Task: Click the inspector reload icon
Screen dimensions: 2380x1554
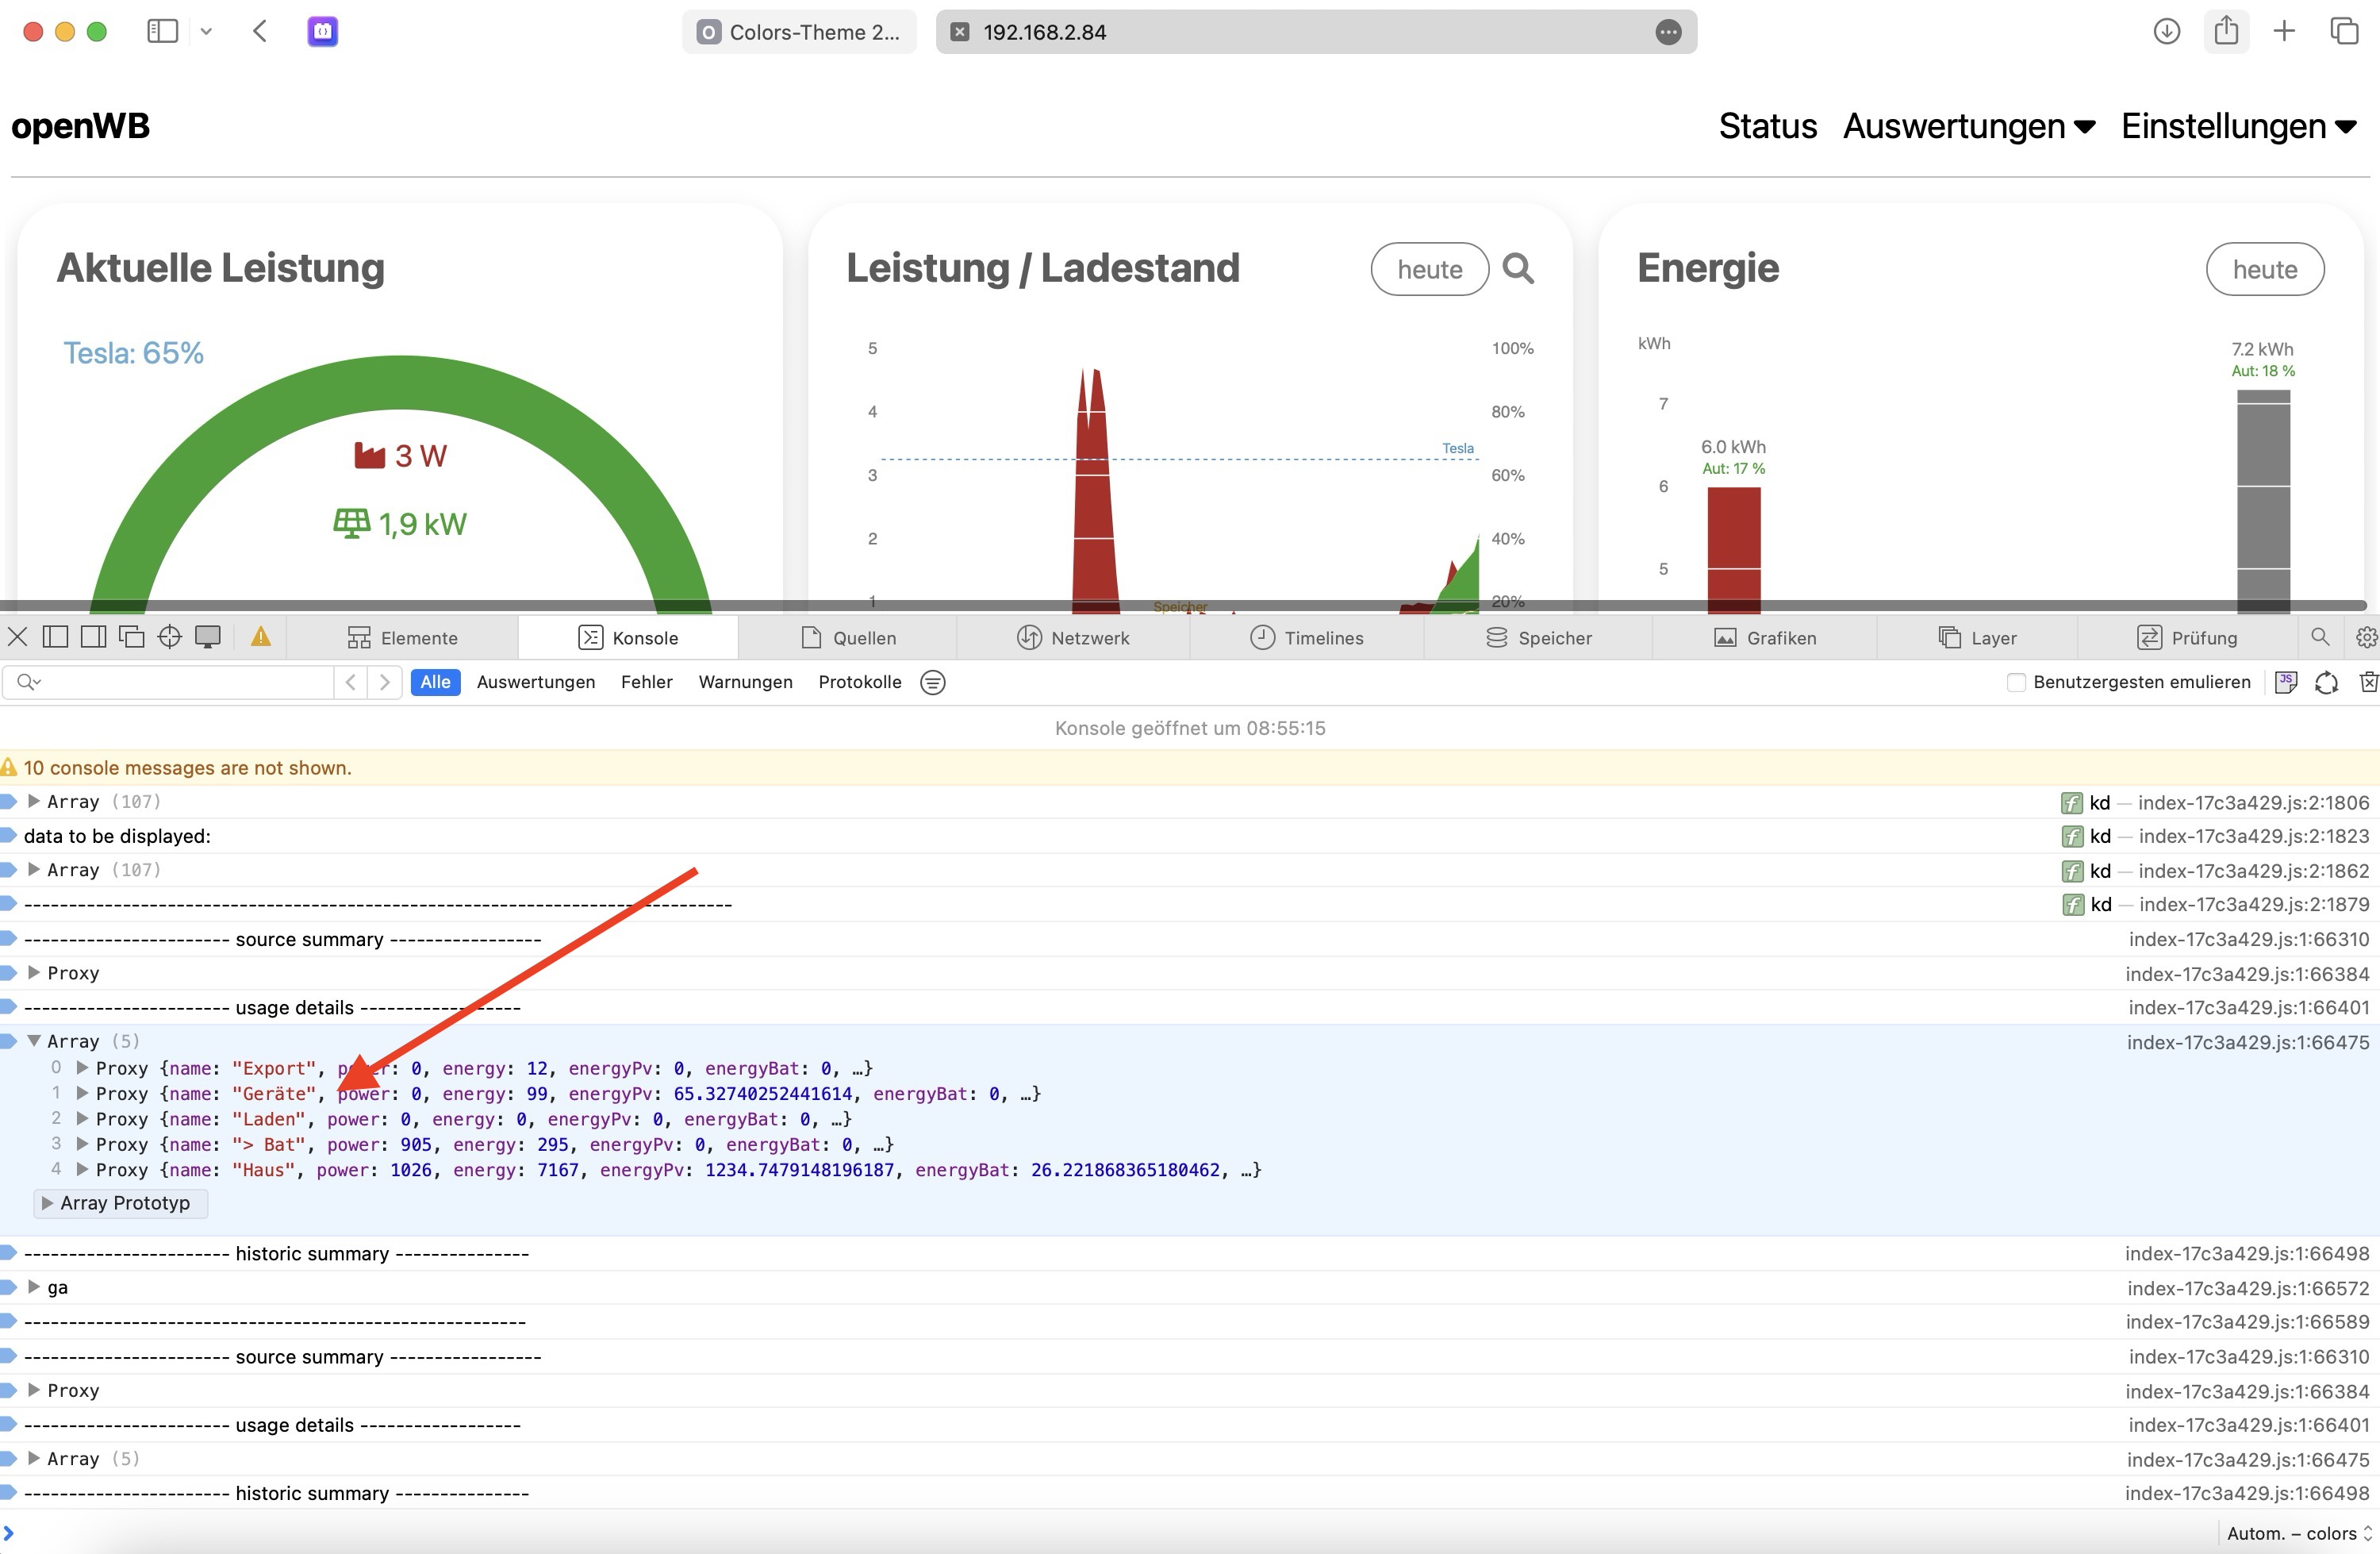Action: point(2326,683)
